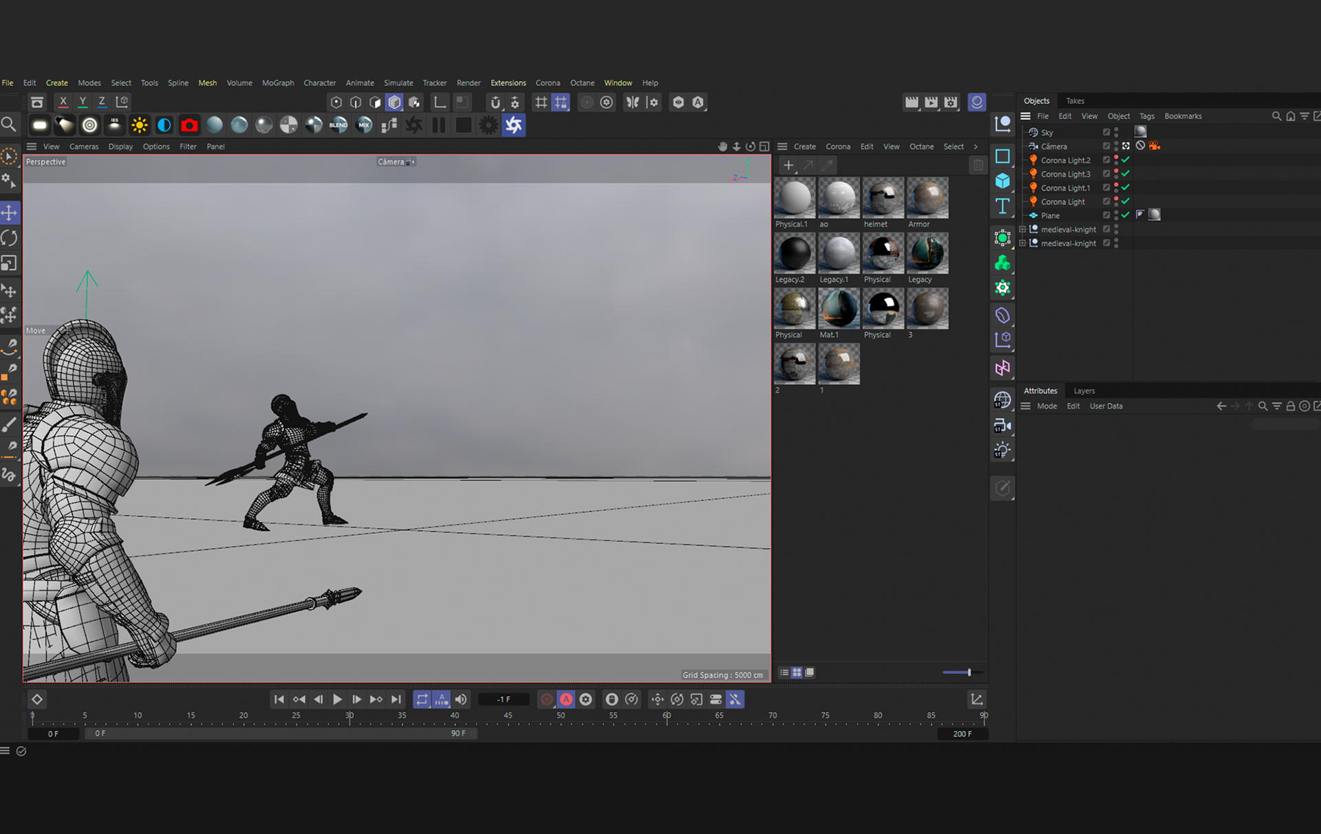Expand the second medieval-knight object tree
The height and width of the screenshot is (834, 1321).
pyautogui.click(x=1022, y=243)
